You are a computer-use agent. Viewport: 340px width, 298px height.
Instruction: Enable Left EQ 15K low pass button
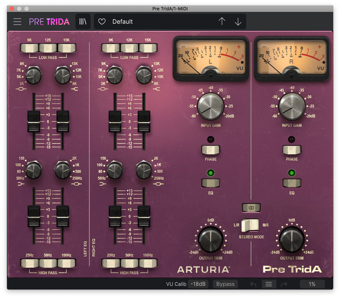(66, 48)
